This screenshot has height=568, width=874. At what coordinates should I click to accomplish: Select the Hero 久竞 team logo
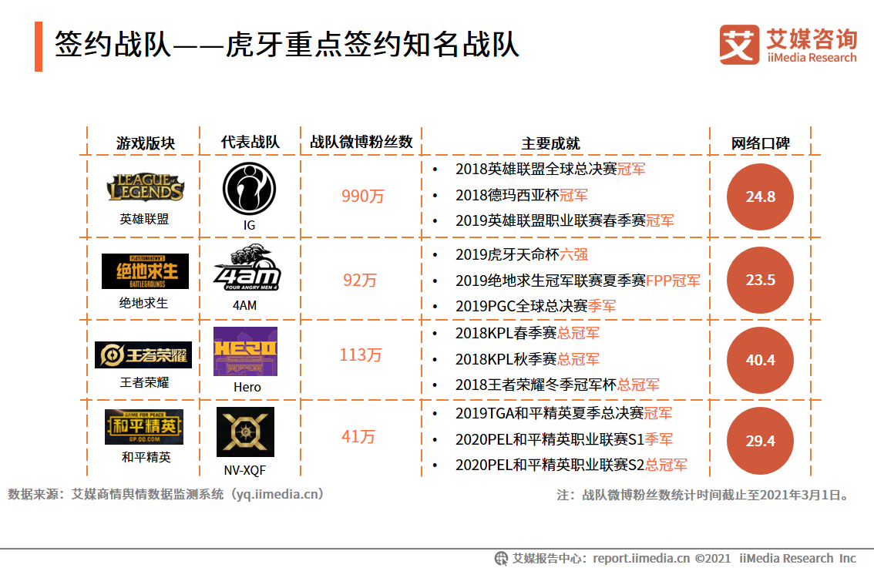coord(247,353)
